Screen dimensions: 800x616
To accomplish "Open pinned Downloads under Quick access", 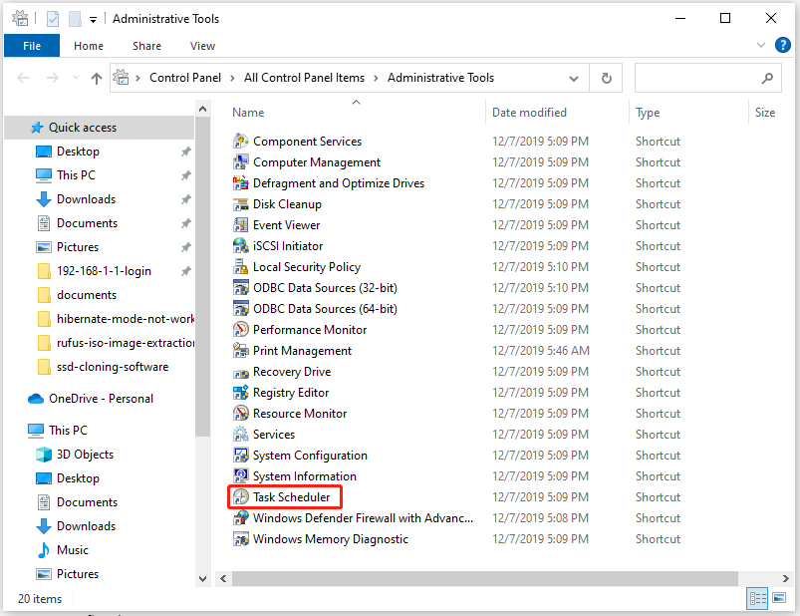I will [87, 199].
